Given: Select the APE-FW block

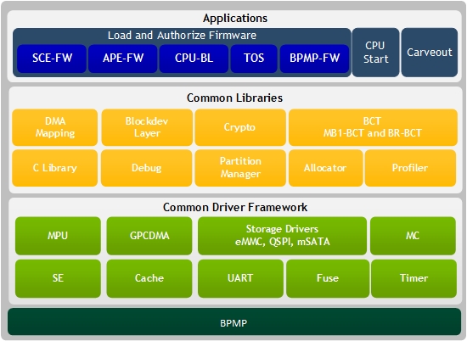Looking at the screenshot, I should coord(123,59).
